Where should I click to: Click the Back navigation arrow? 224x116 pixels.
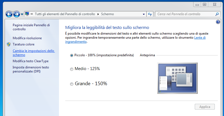[x=9, y=14]
